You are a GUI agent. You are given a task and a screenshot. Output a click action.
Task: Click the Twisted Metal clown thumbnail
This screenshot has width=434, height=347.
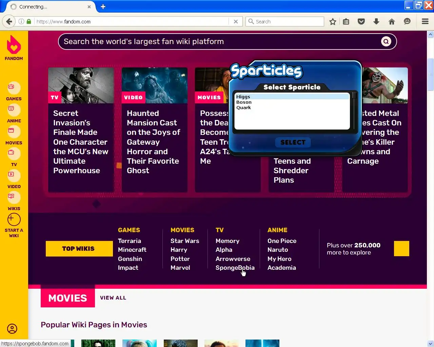tap(385, 85)
